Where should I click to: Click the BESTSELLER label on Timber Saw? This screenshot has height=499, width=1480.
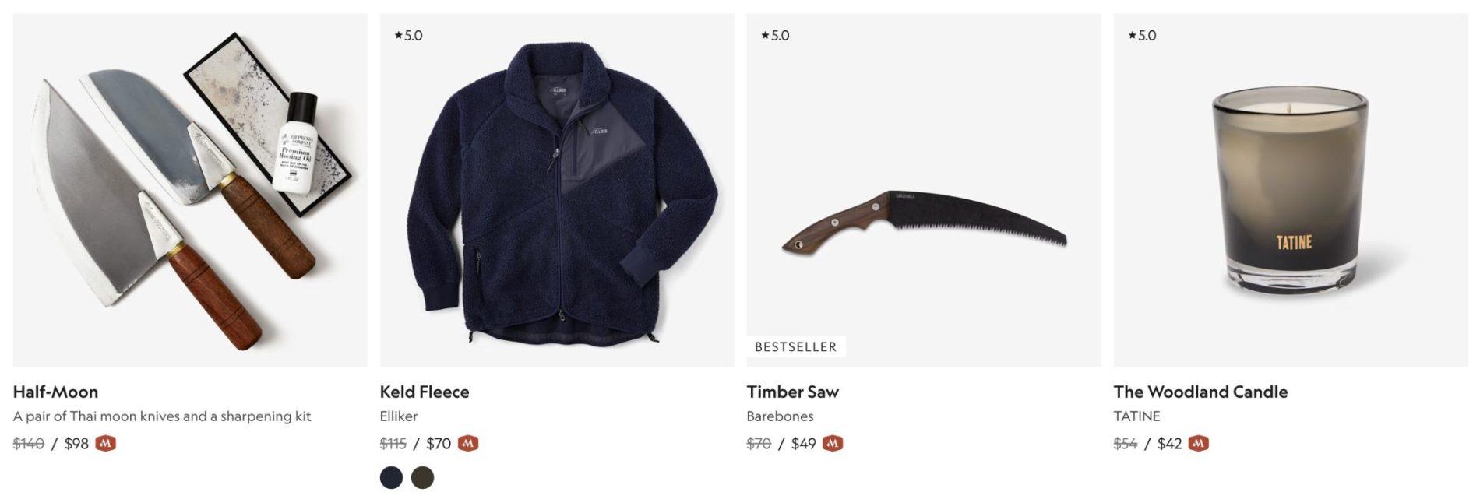pos(795,346)
